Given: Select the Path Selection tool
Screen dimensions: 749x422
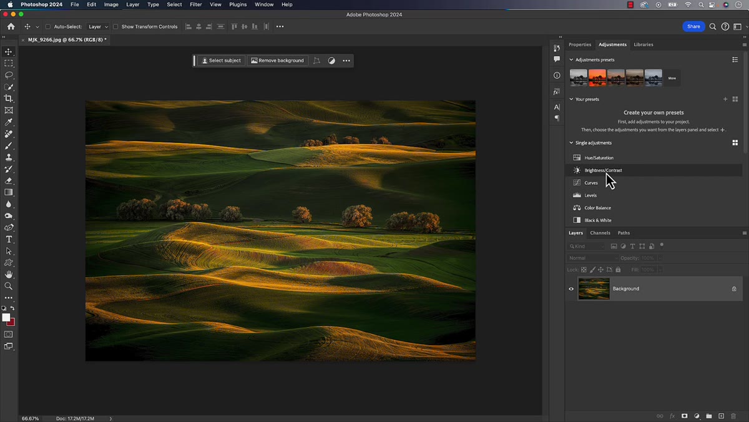Looking at the screenshot, I should point(9,251).
